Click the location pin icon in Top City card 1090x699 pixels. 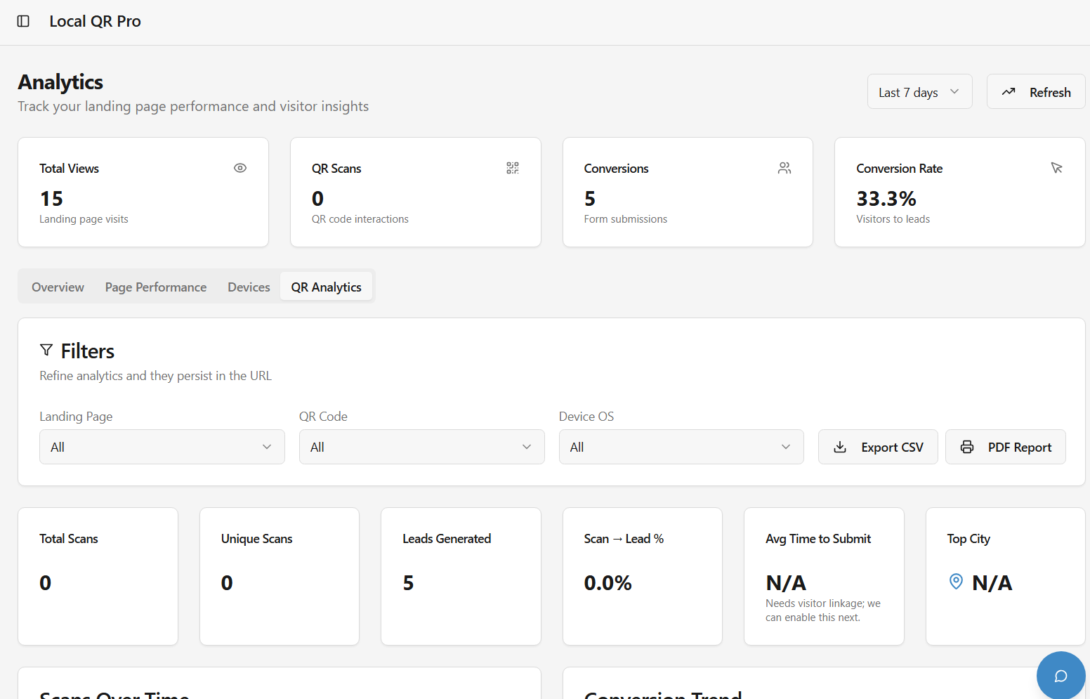tap(956, 582)
